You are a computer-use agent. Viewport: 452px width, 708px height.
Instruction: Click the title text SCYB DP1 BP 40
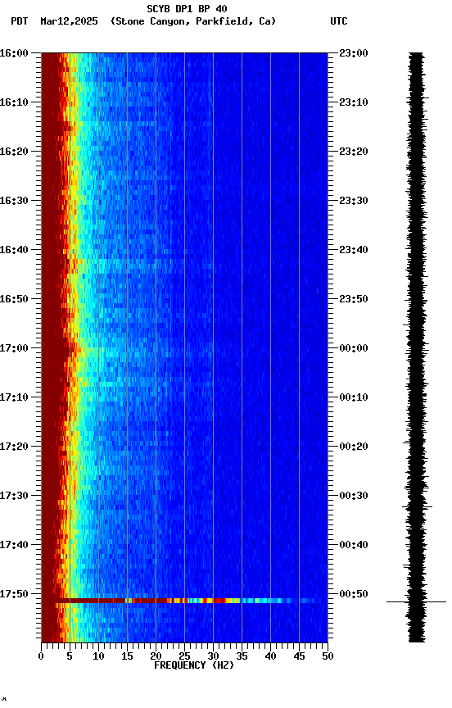187,8
